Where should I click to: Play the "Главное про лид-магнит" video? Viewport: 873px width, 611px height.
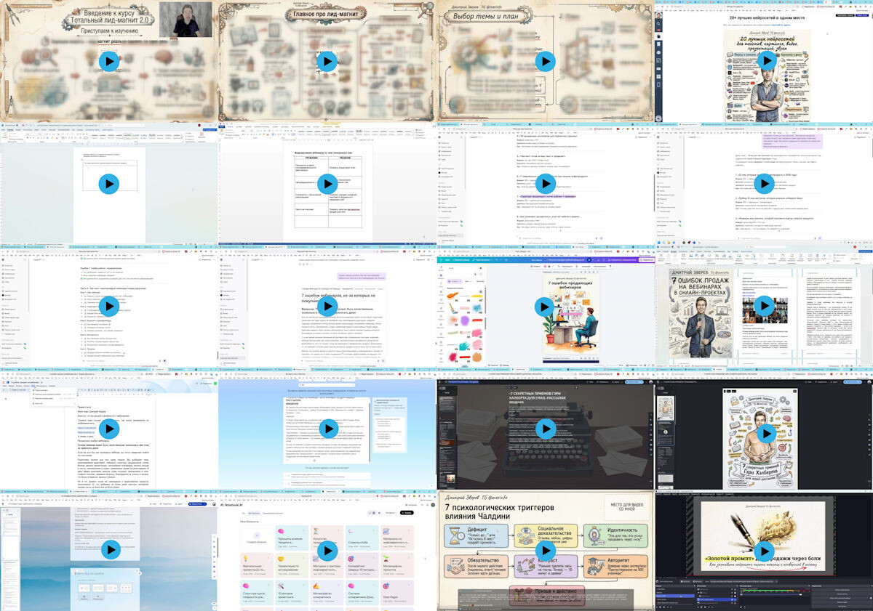coord(327,62)
